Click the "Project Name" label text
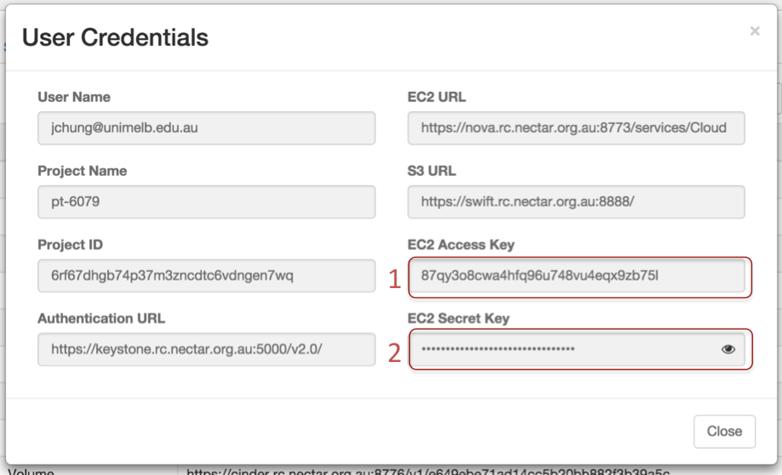The image size is (782, 475). [82, 171]
